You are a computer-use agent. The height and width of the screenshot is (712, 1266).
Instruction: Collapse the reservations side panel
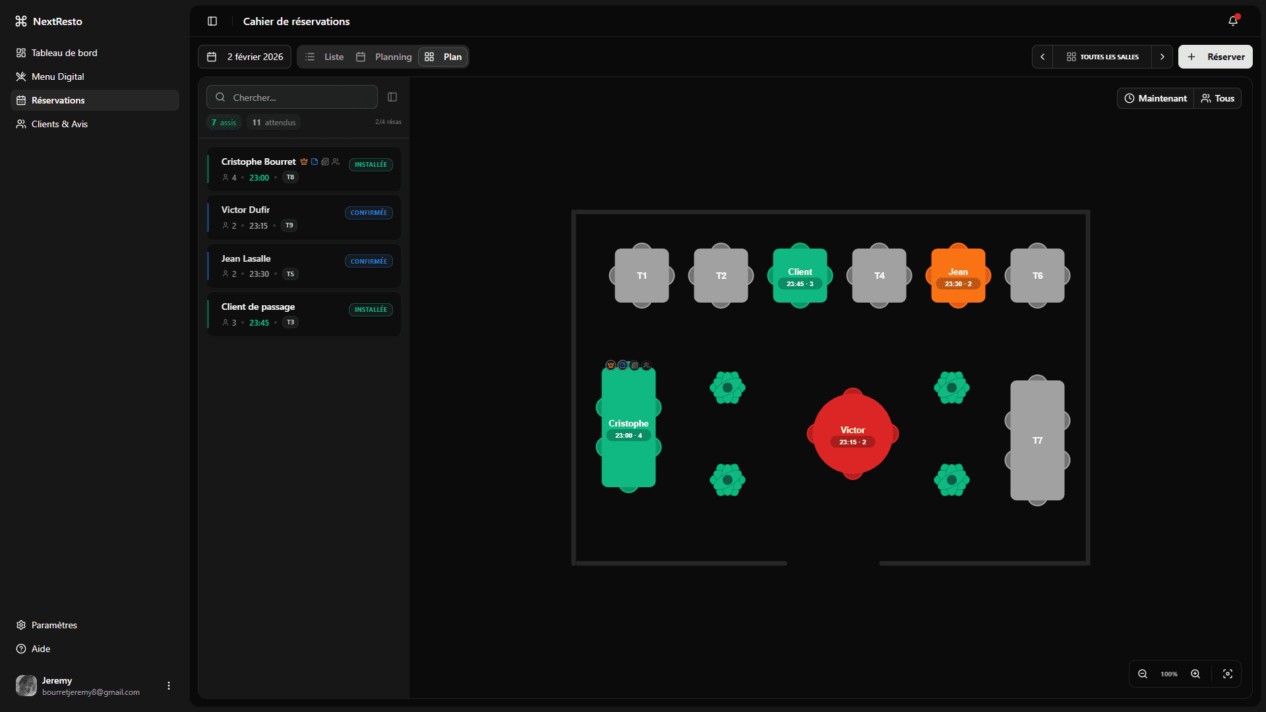coord(392,97)
